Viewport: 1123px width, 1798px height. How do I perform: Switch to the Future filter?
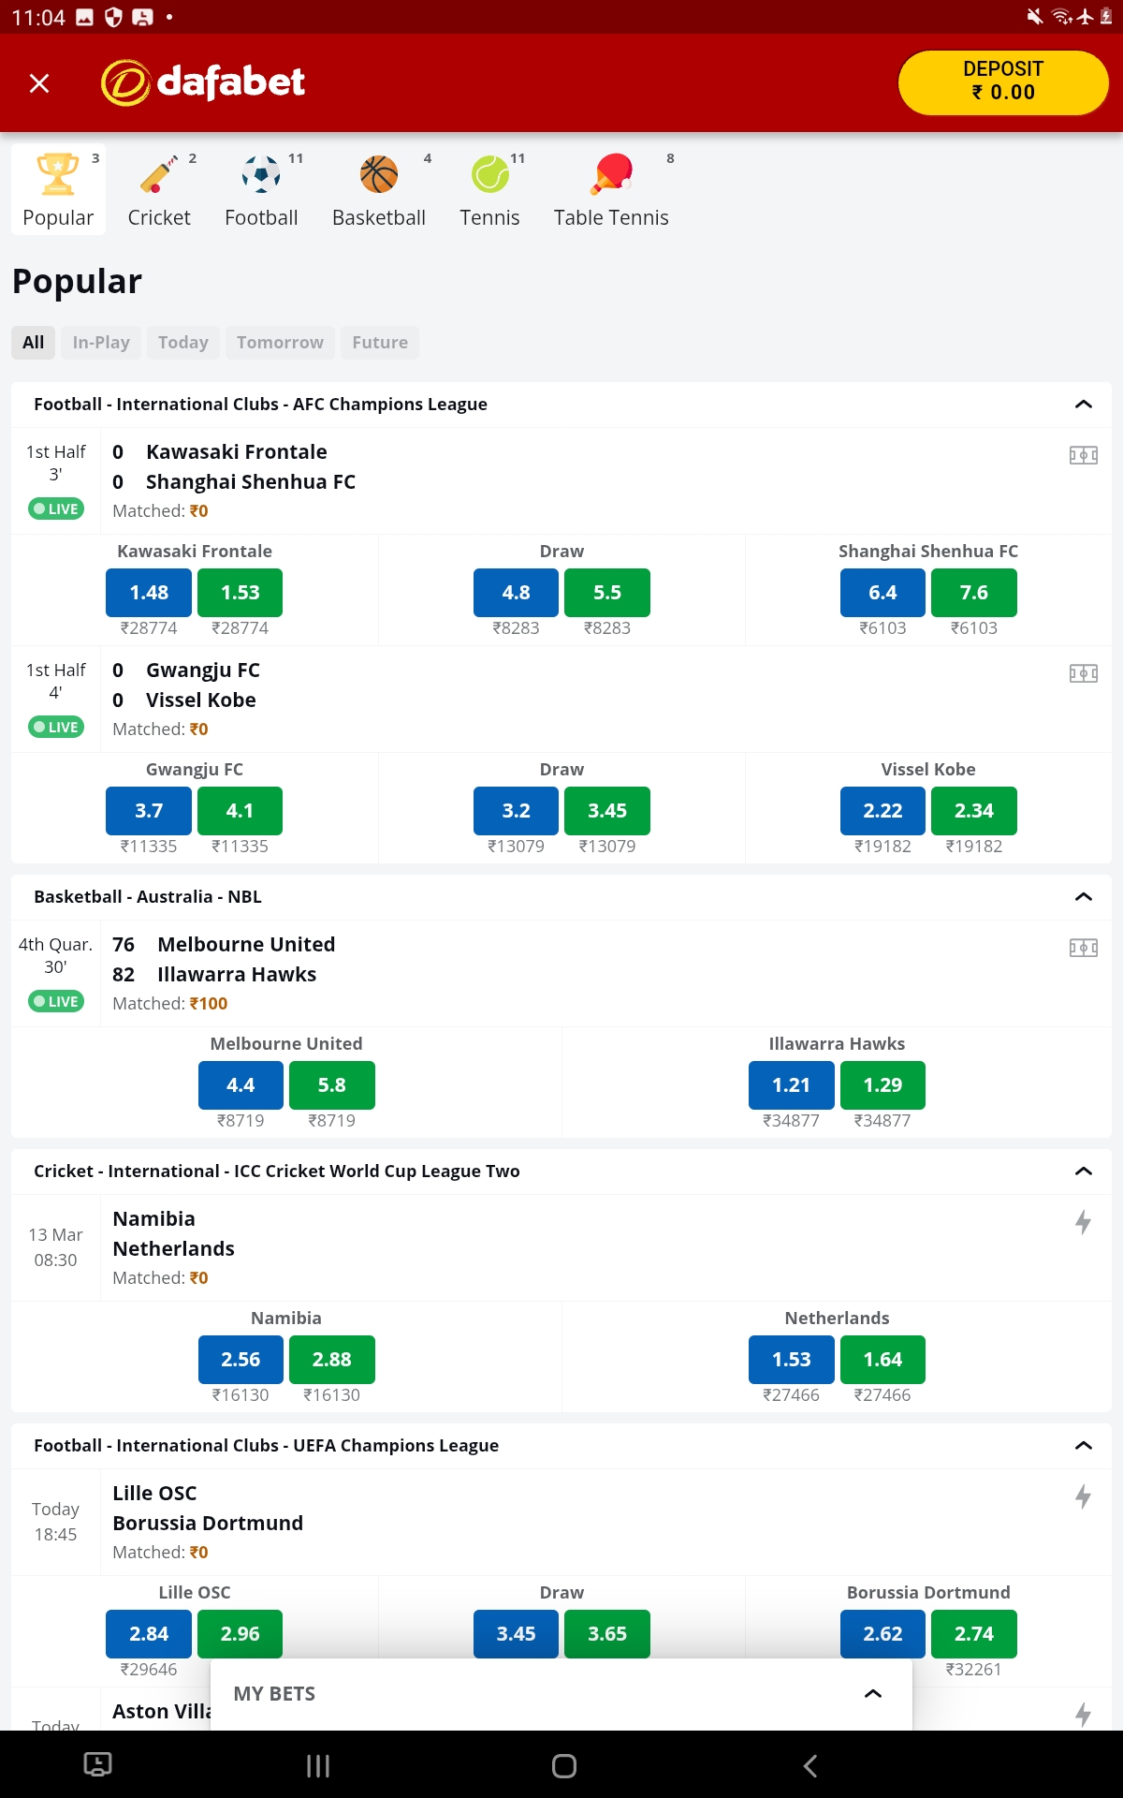(x=378, y=342)
